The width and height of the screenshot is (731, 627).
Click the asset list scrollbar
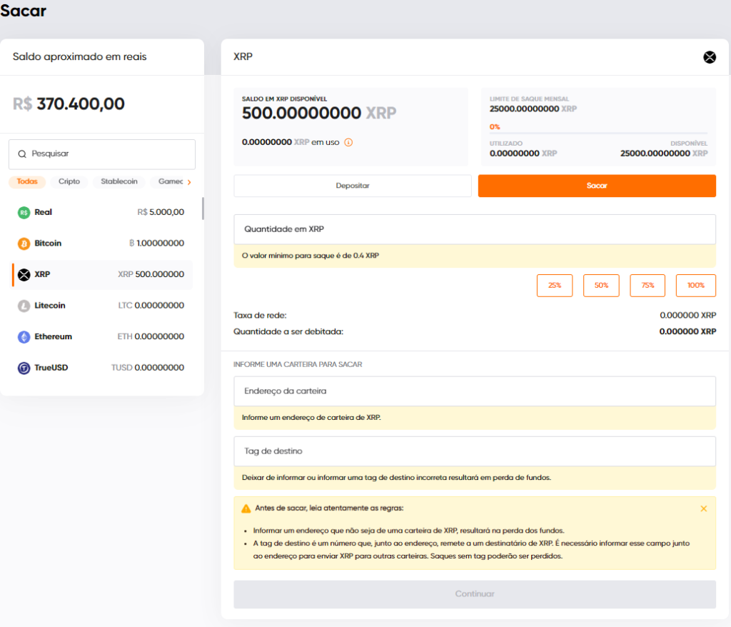tap(203, 208)
